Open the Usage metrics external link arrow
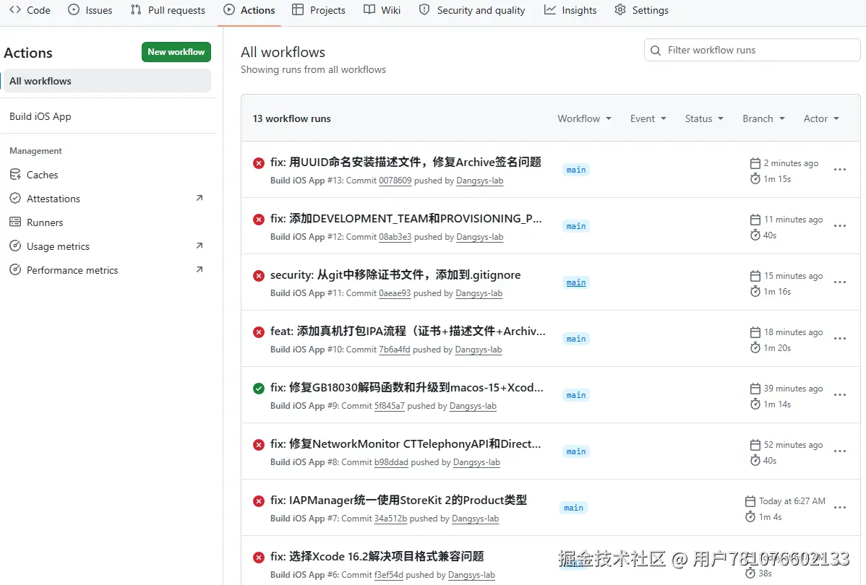The image size is (866, 585). click(x=200, y=246)
